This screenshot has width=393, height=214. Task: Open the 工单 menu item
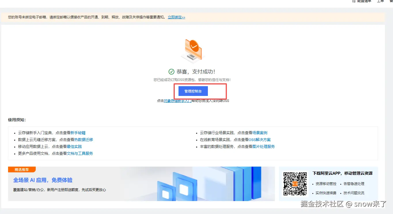coord(380,1)
